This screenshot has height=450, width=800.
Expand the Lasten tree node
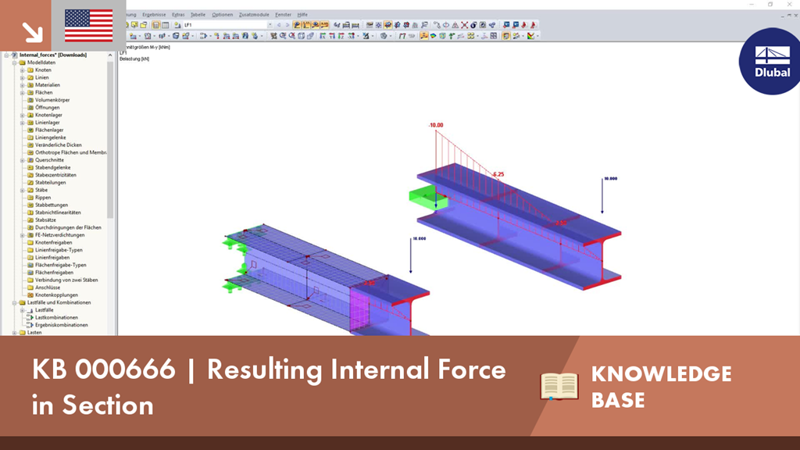tap(15, 332)
